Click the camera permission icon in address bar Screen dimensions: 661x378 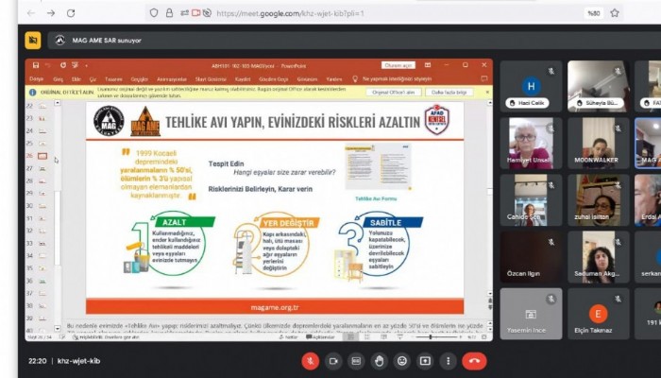click(x=195, y=13)
